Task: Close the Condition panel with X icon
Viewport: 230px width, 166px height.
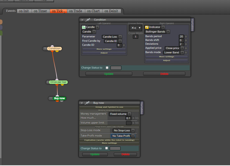Action: pyautogui.click(x=82, y=20)
